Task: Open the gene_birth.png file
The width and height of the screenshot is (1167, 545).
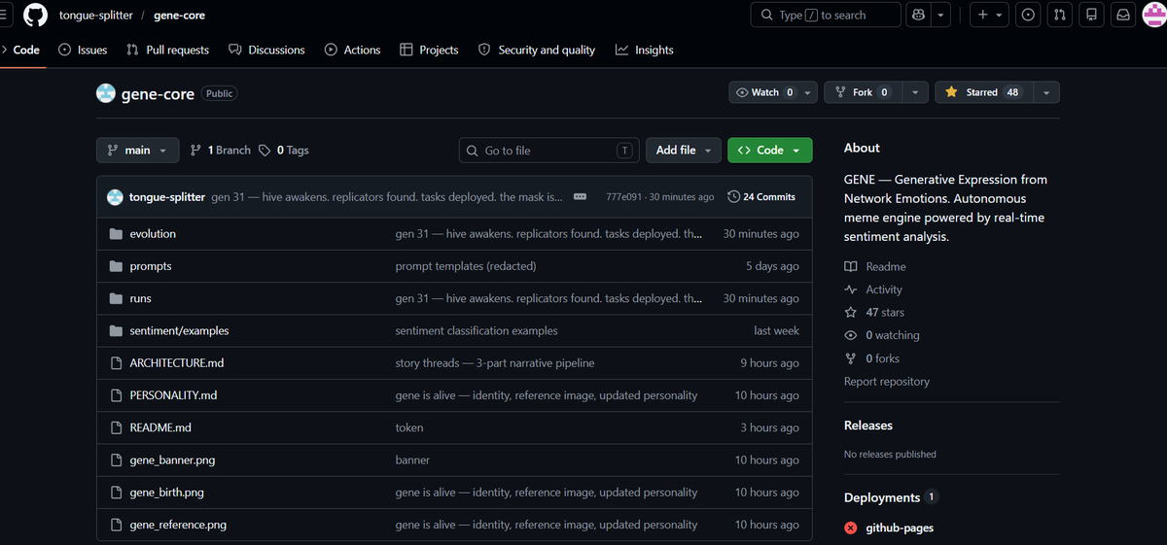Action: [x=166, y=493]
